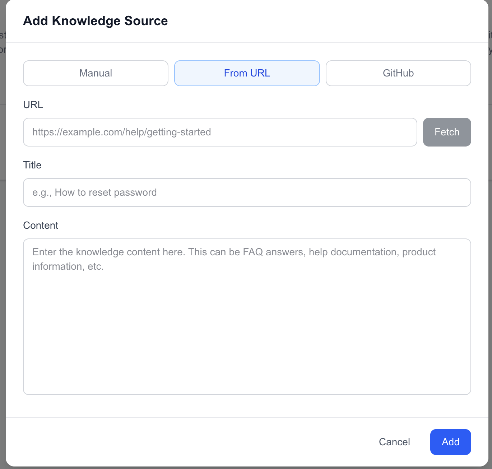Select the Title placeholder example text

pyautogui.click(x=94, y=192)
